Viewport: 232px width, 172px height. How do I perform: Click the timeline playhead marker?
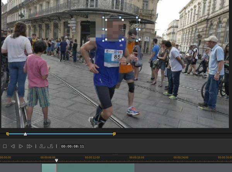coord(56,160)
